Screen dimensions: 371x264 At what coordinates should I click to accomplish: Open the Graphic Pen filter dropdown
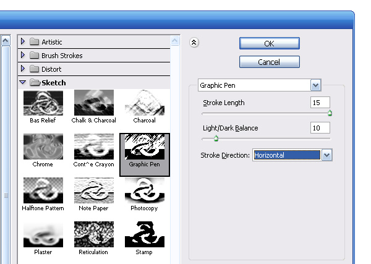315,85
